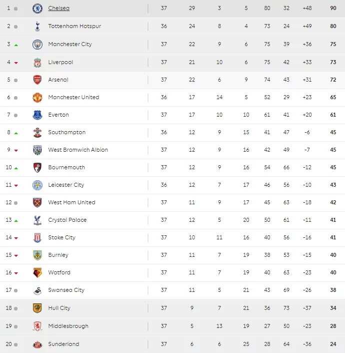Open the Tottenham Hotspur team name

click(x=74, y=26)
